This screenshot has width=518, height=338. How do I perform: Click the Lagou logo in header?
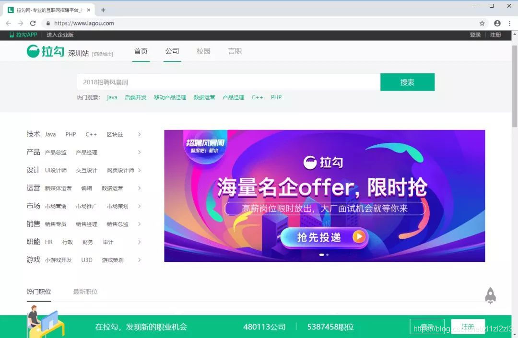click(x=46, y=51)
